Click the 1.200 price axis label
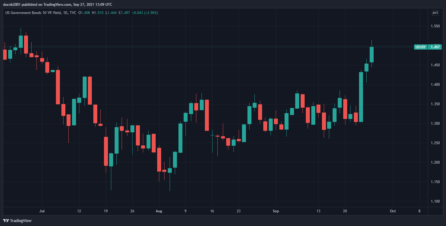The image size is (446, 226). click(435, 162)
